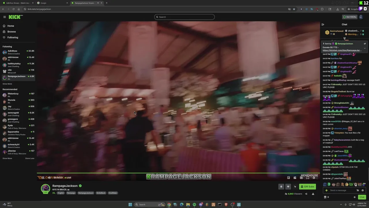The image size is (369, 208).
Task: Share the stream
Action: pyautogui.click(x=306, y=194)
